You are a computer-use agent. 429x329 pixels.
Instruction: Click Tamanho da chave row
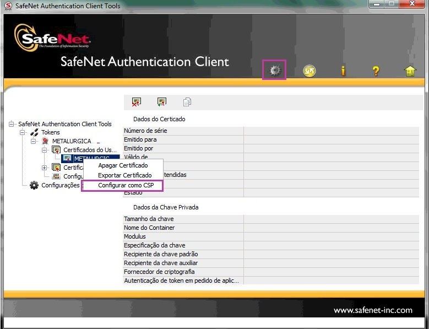[271, 219]
